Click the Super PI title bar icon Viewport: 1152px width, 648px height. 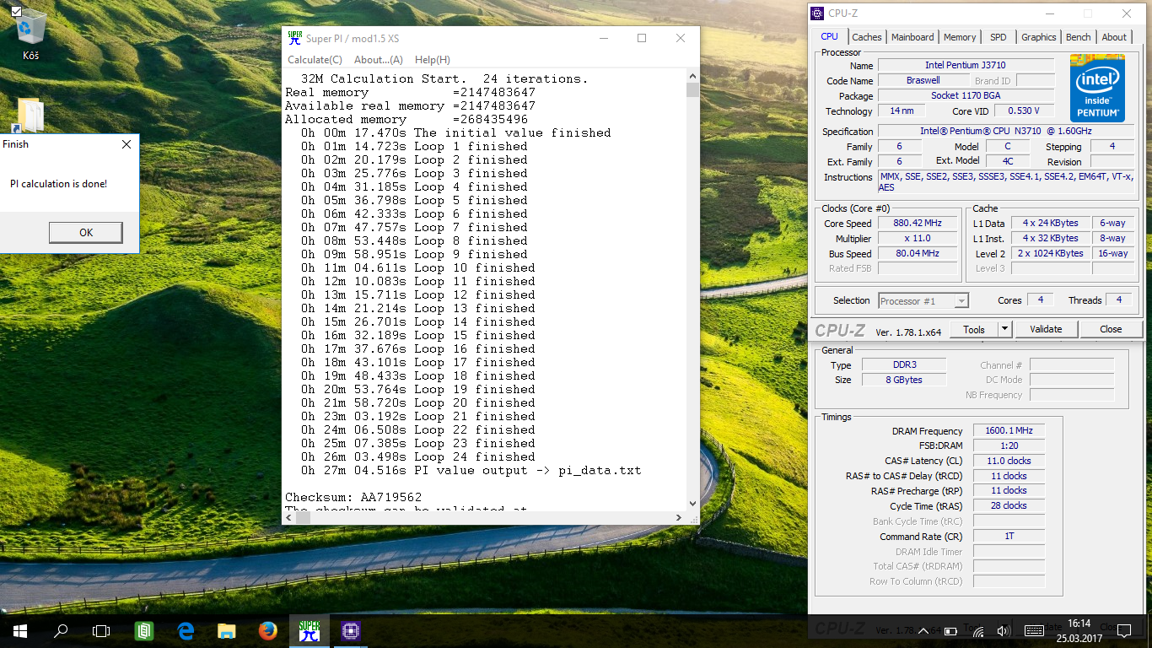(294, 38)
